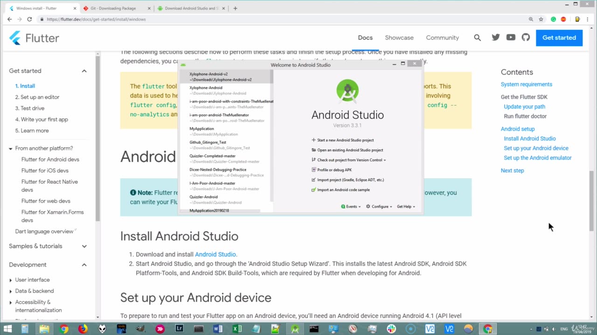The width and height of the screenshot is (597, 335).
Task: Open the Android Studio link in instructions
Action: pos(215,254)
